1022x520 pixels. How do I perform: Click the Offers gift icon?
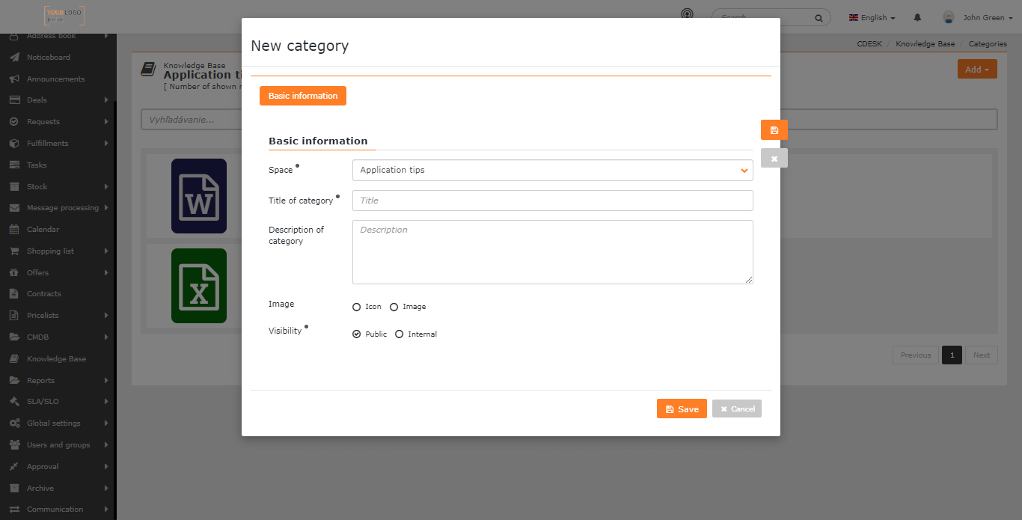(13, 272)
